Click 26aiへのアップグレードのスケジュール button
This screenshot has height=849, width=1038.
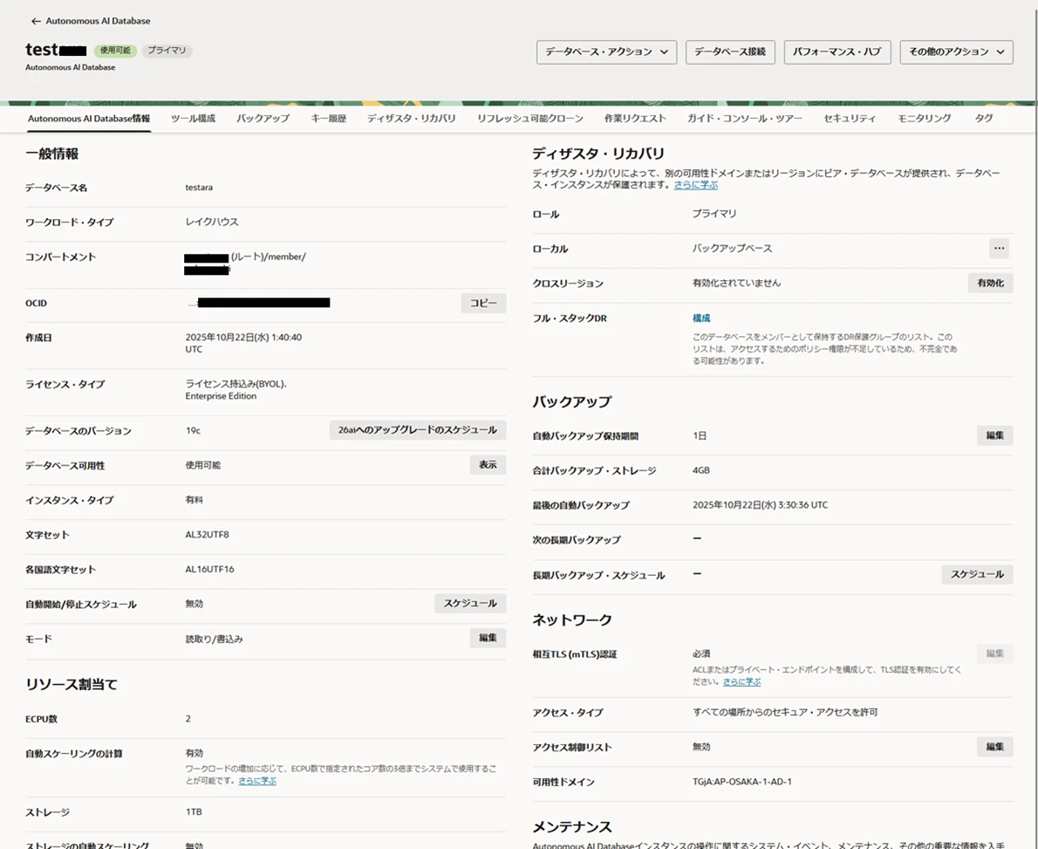coord(418,430)
